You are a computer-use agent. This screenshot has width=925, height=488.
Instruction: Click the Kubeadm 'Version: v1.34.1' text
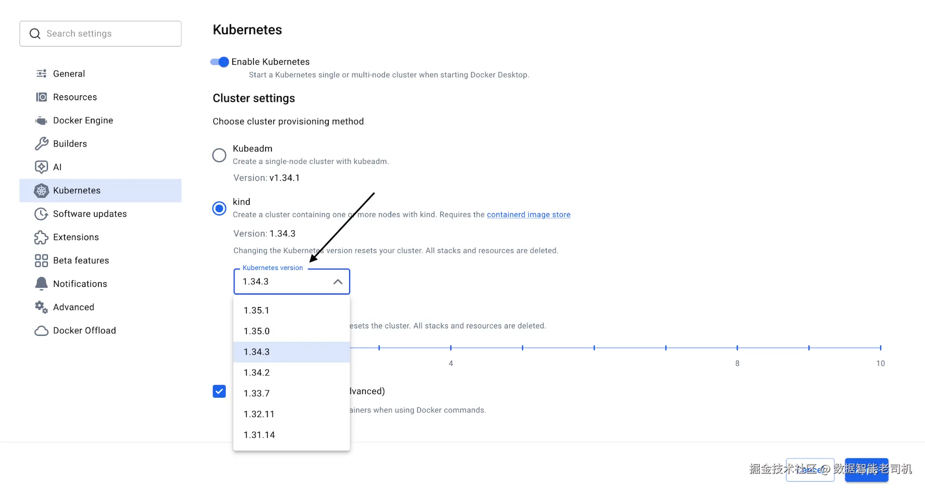pos(266,178)
